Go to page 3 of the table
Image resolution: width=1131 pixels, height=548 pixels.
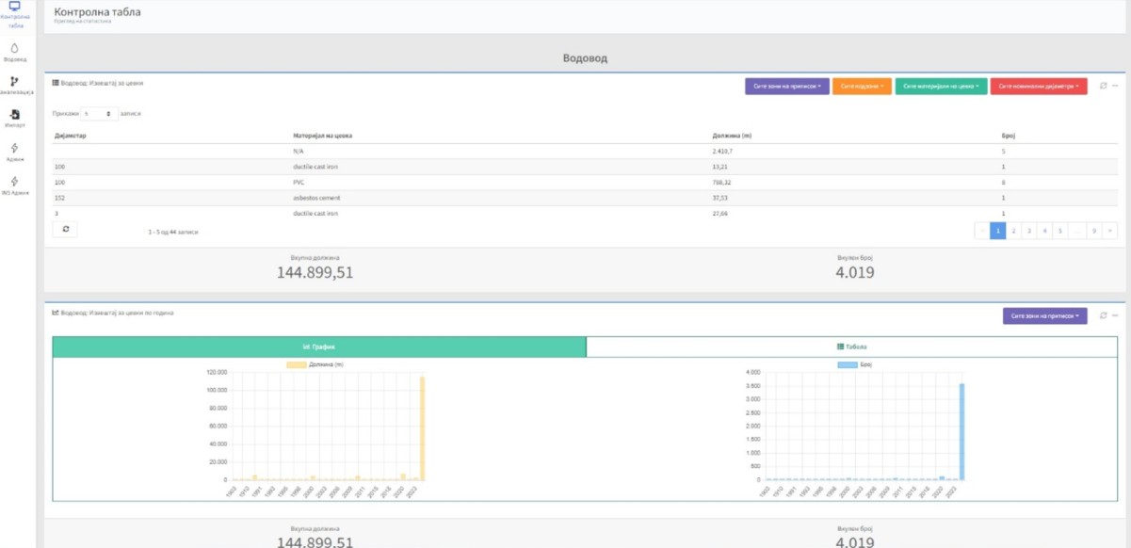(x=1030, y=230)
